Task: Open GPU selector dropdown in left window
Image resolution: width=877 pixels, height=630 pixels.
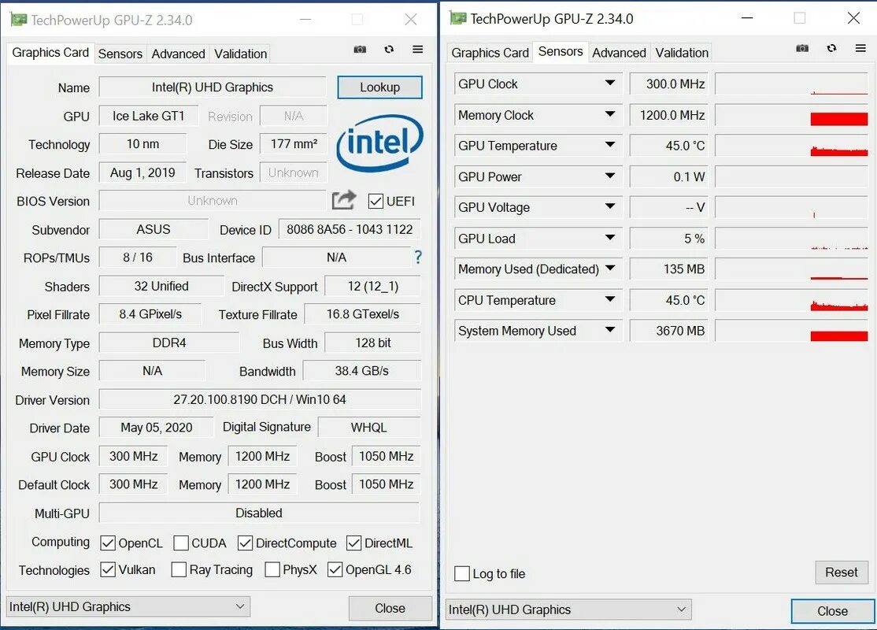Action: pyautogui.click(x=128, y=606)
